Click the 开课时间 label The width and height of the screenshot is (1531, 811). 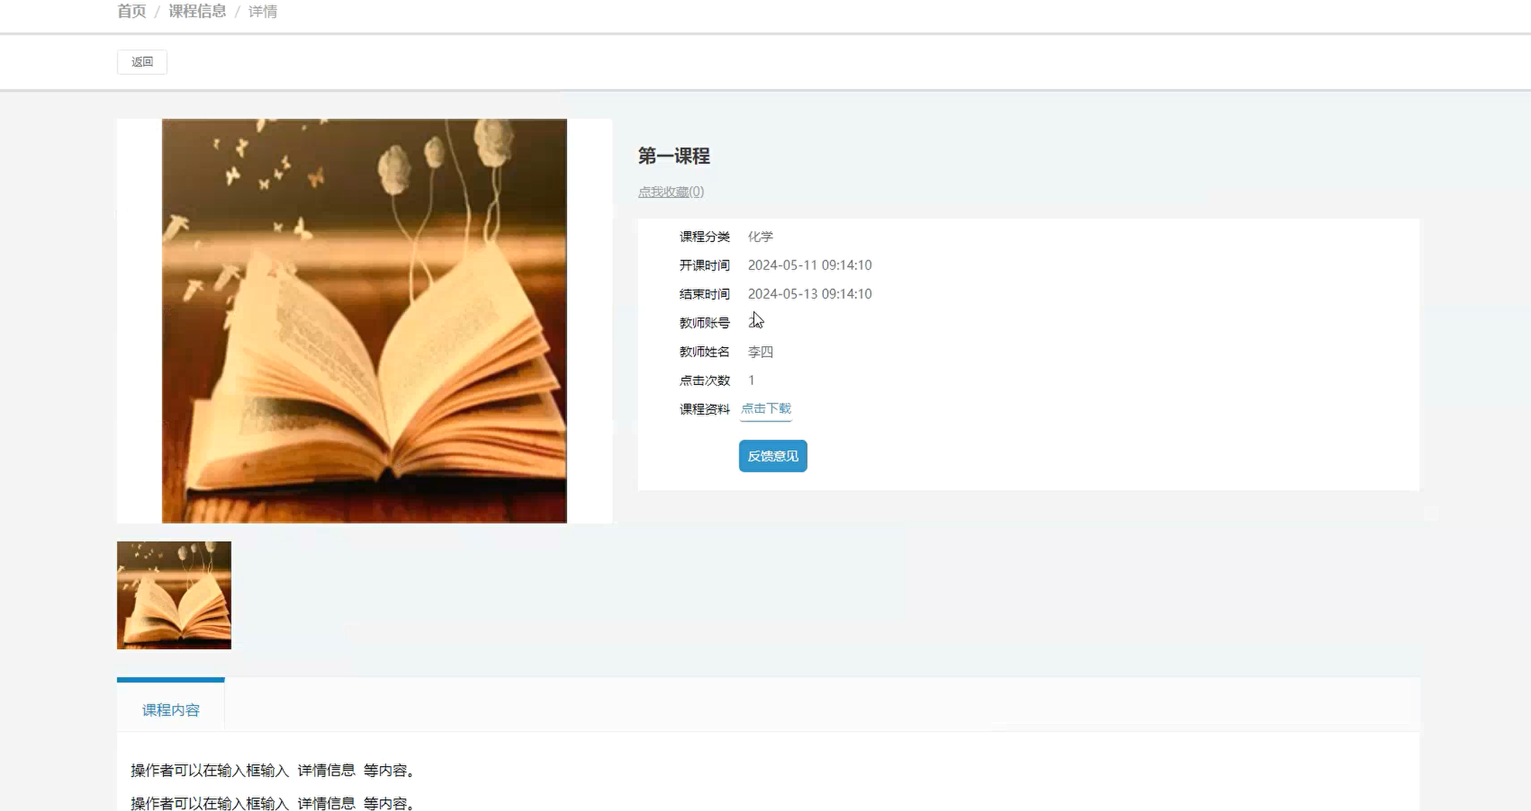click(x=705, y=265)
